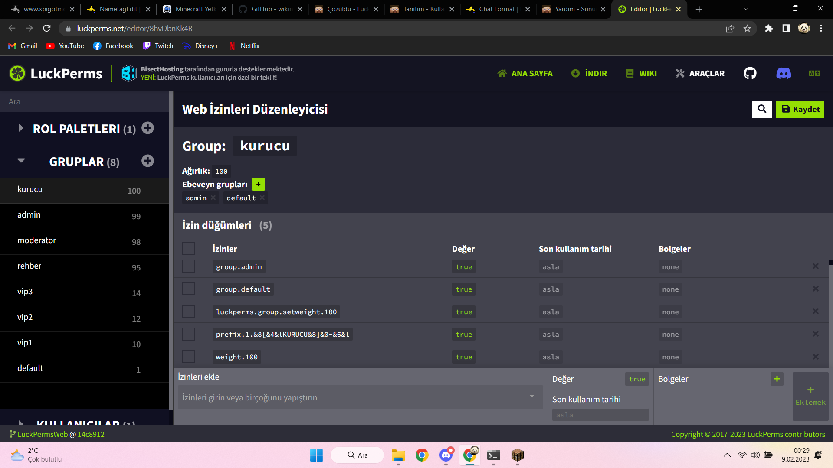This screenshot has height=468, width=833.
Task: Delete the prefix KURUCU permission row
Action: click(x=816, y=334)
